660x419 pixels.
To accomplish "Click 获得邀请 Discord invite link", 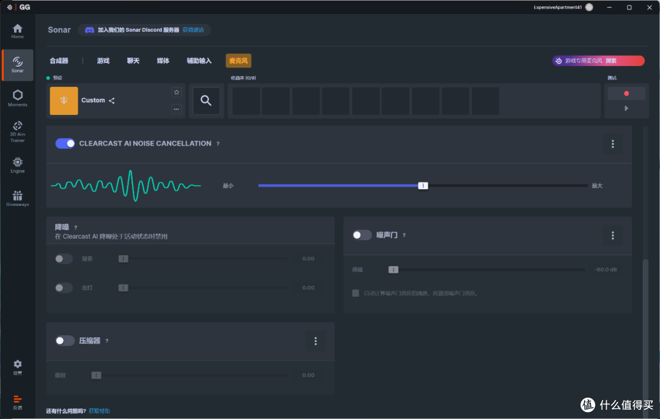I will pyautogui.click(x=193, y=30).
